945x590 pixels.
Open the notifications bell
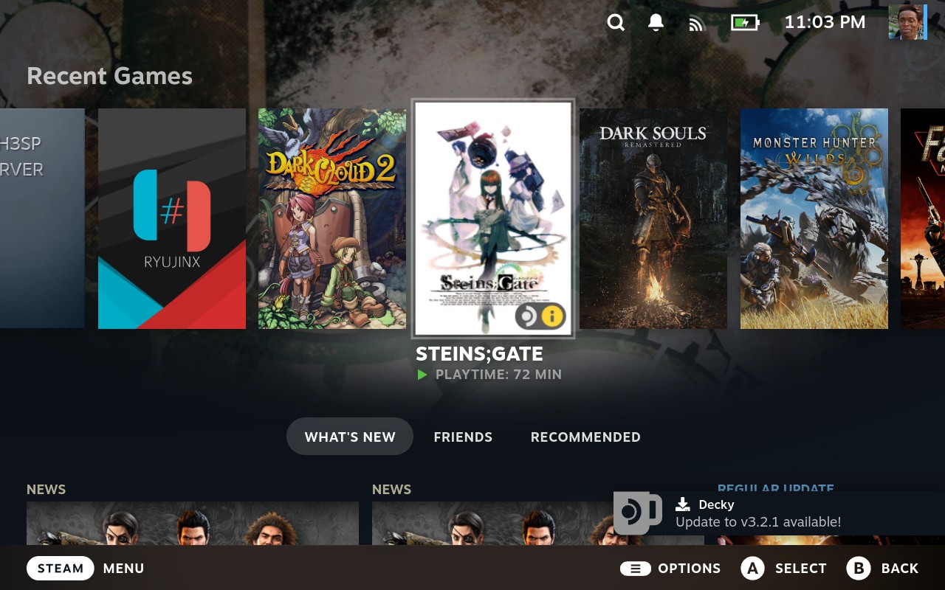[656, 23]
